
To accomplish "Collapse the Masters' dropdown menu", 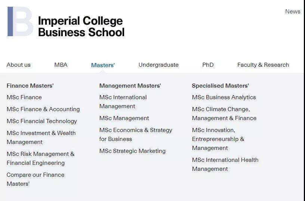I will click(103, 65).
